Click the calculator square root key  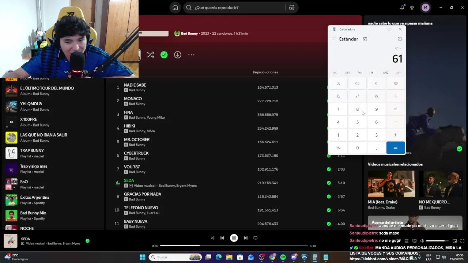tap(376, 96)
